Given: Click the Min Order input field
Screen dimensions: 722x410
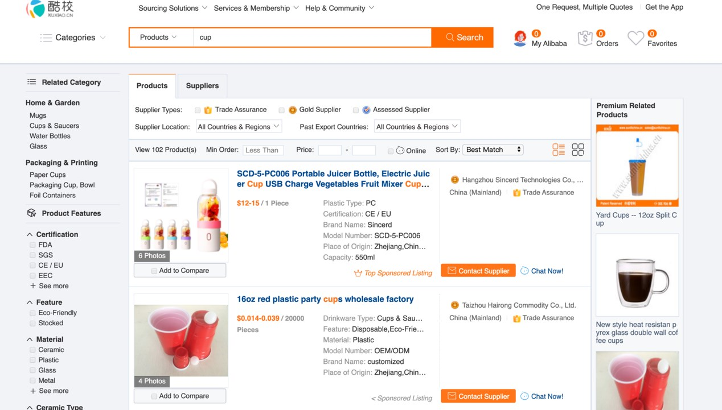Looking at the screenshot, I should click(x=264, y=150).
